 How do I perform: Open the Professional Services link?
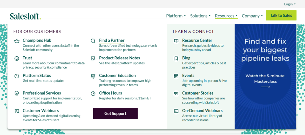click(x=42, y=93)
